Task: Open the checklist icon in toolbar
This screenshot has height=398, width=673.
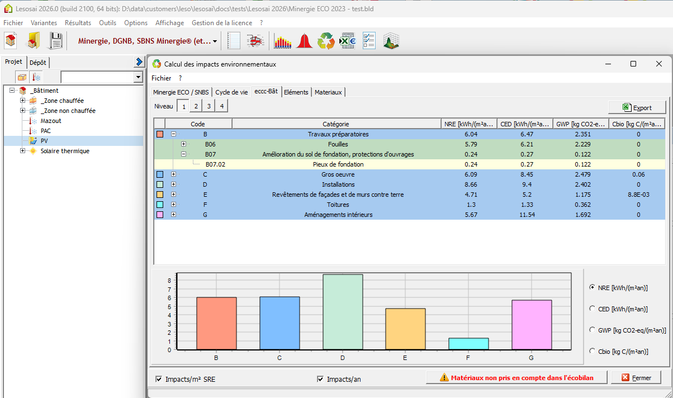Action: tap(369, 41)
